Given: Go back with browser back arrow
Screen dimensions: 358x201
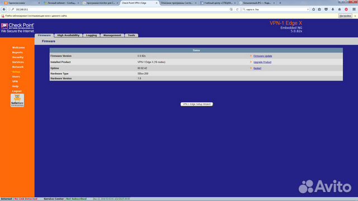Looking at the screenshot, I should [x=4, y=9].
